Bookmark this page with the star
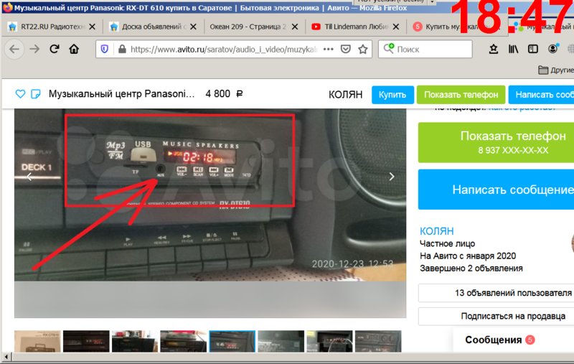Viewport: 574px width, 364px height. [363, 49]
